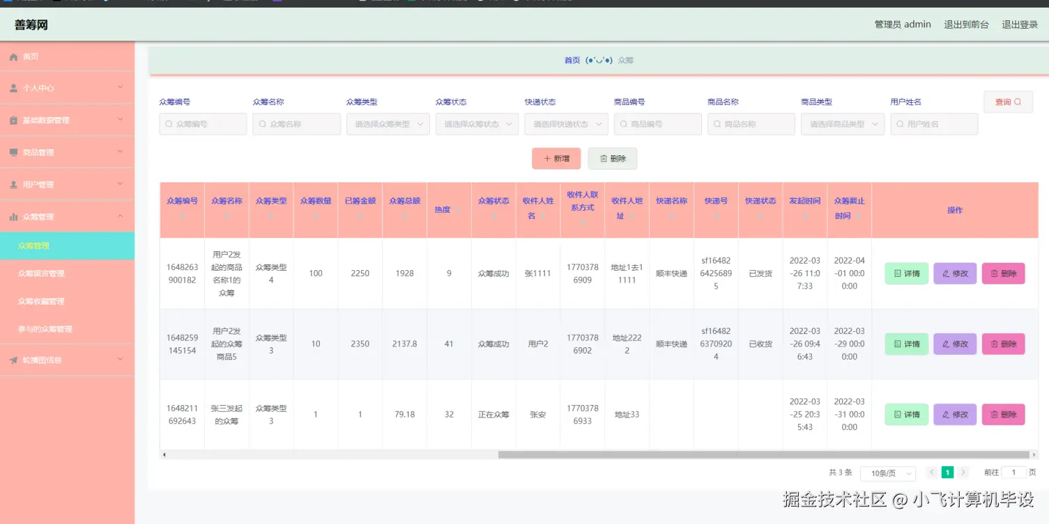
Task: Expand 用户管理 with its chevron arrow
Action: 120,184
